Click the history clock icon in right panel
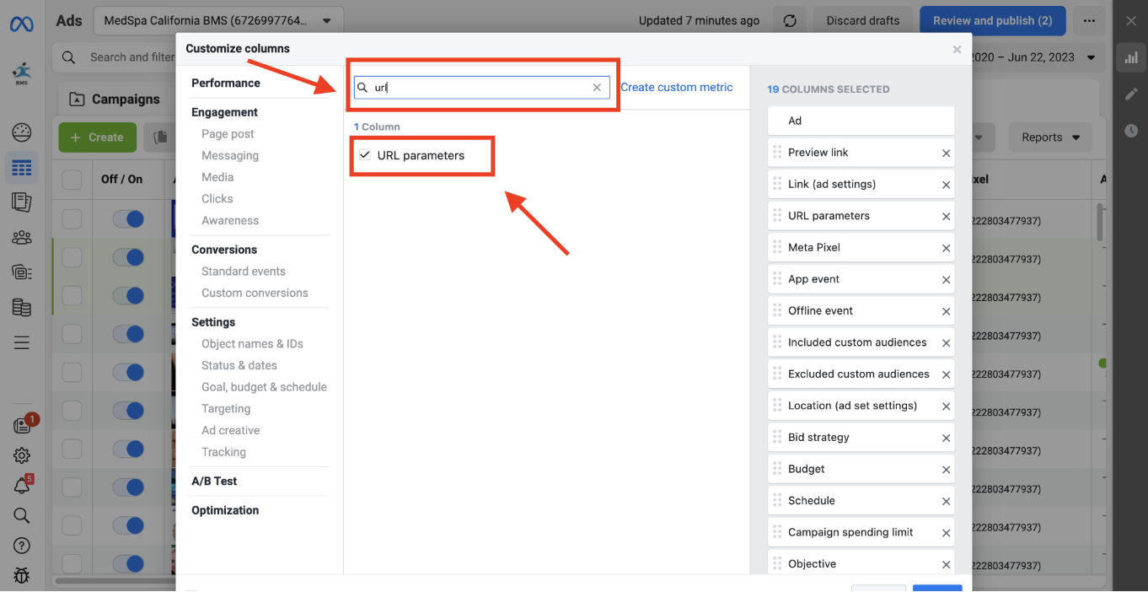The width and height of the screenshot is (1148, 592). coord(1131,131)
